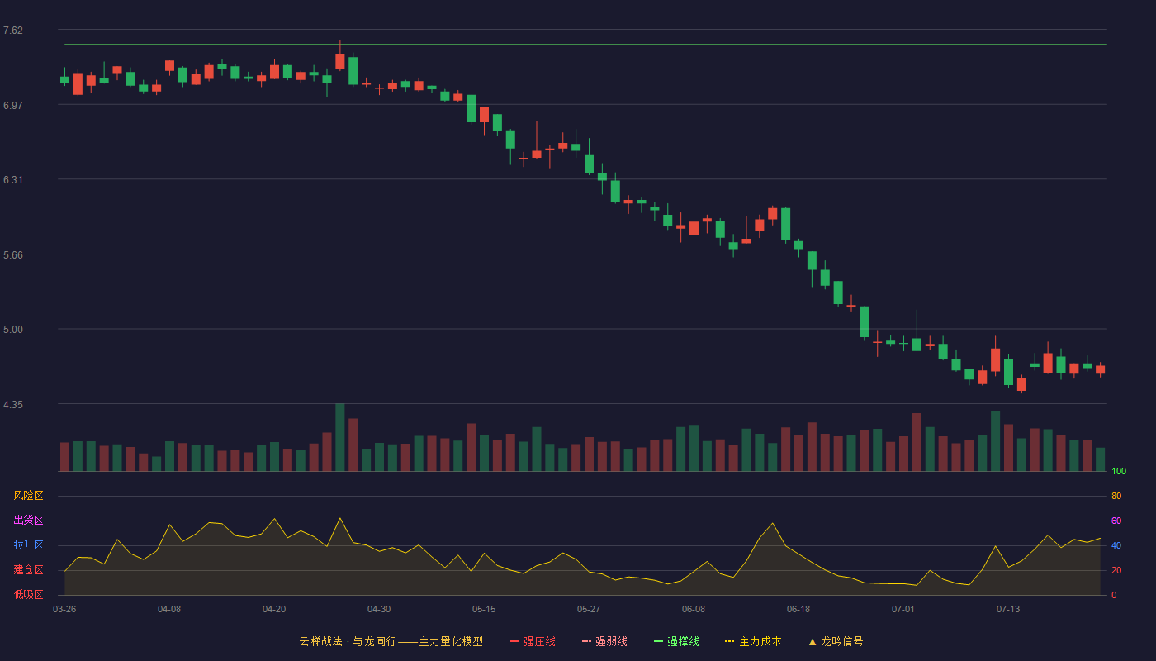Click the green line icon beside 强撑线
The width and height of the screenshot is (1156, 661).
pos(658,641)
